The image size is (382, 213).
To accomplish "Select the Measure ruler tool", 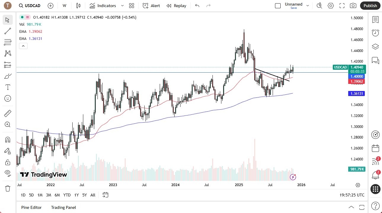I will (x=8, y=113).
